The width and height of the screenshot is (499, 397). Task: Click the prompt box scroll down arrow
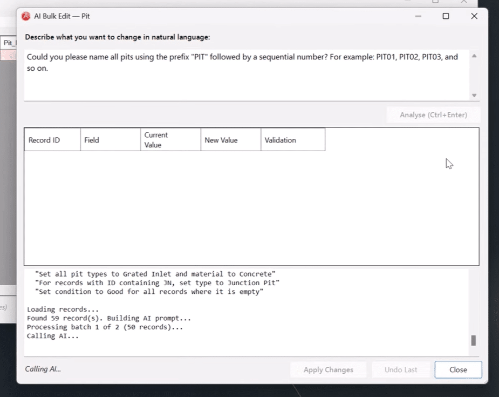tap(474, 95)
